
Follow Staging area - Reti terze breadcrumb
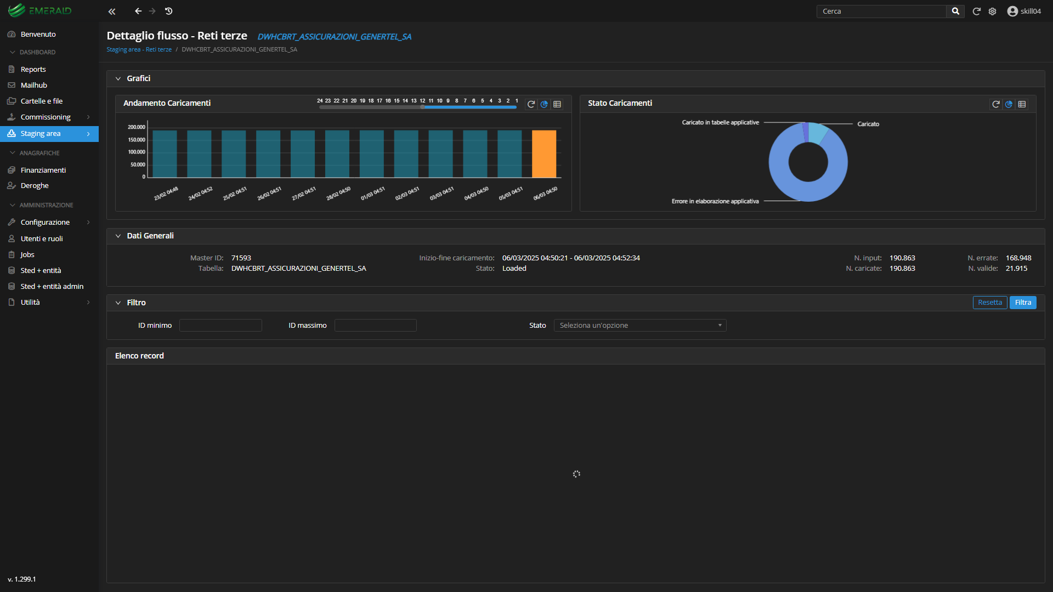coord(139,49)
